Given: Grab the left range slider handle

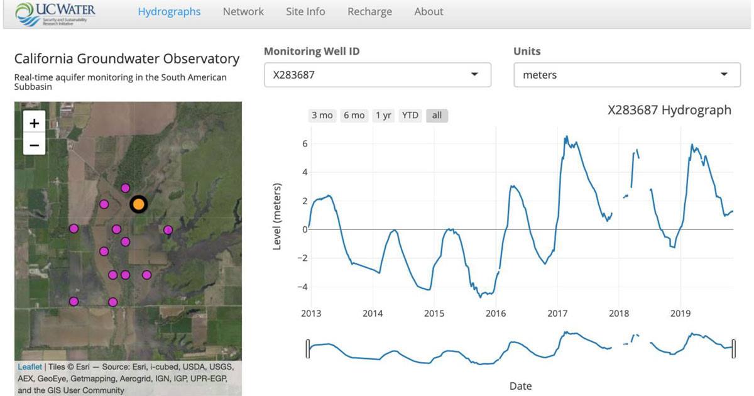Looking at the screenshot, I should point(308,348).
